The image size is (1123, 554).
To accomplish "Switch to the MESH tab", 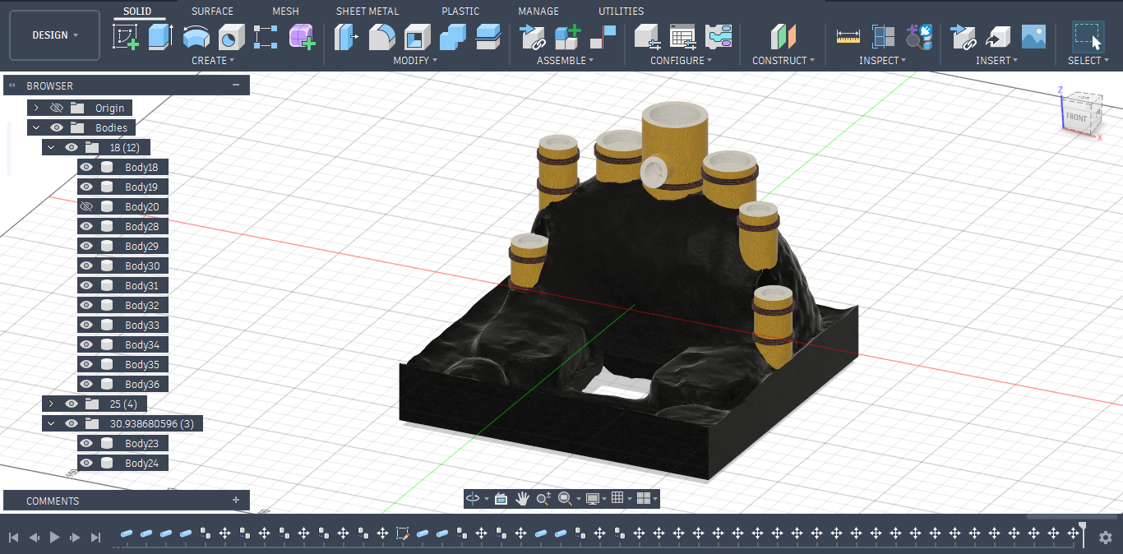I will (x=285, y=11).
